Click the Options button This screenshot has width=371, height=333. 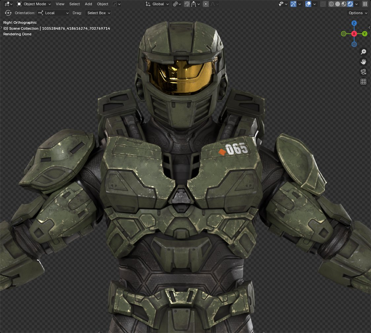click(x=358, y=13)
